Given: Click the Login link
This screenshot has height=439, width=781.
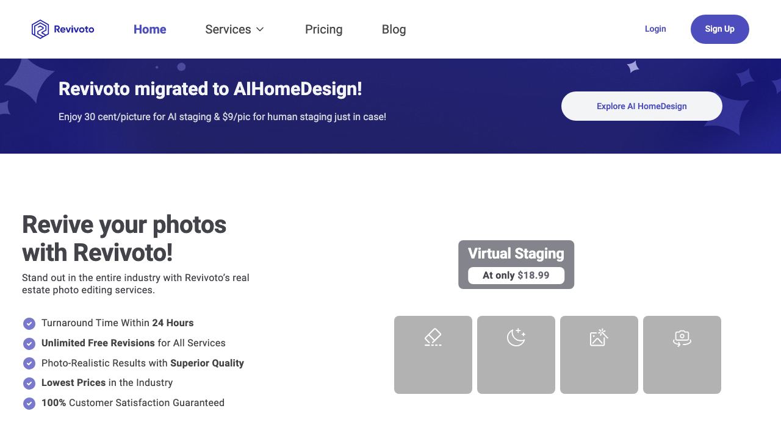Looking at the screenshot, I should pos(655,29).
